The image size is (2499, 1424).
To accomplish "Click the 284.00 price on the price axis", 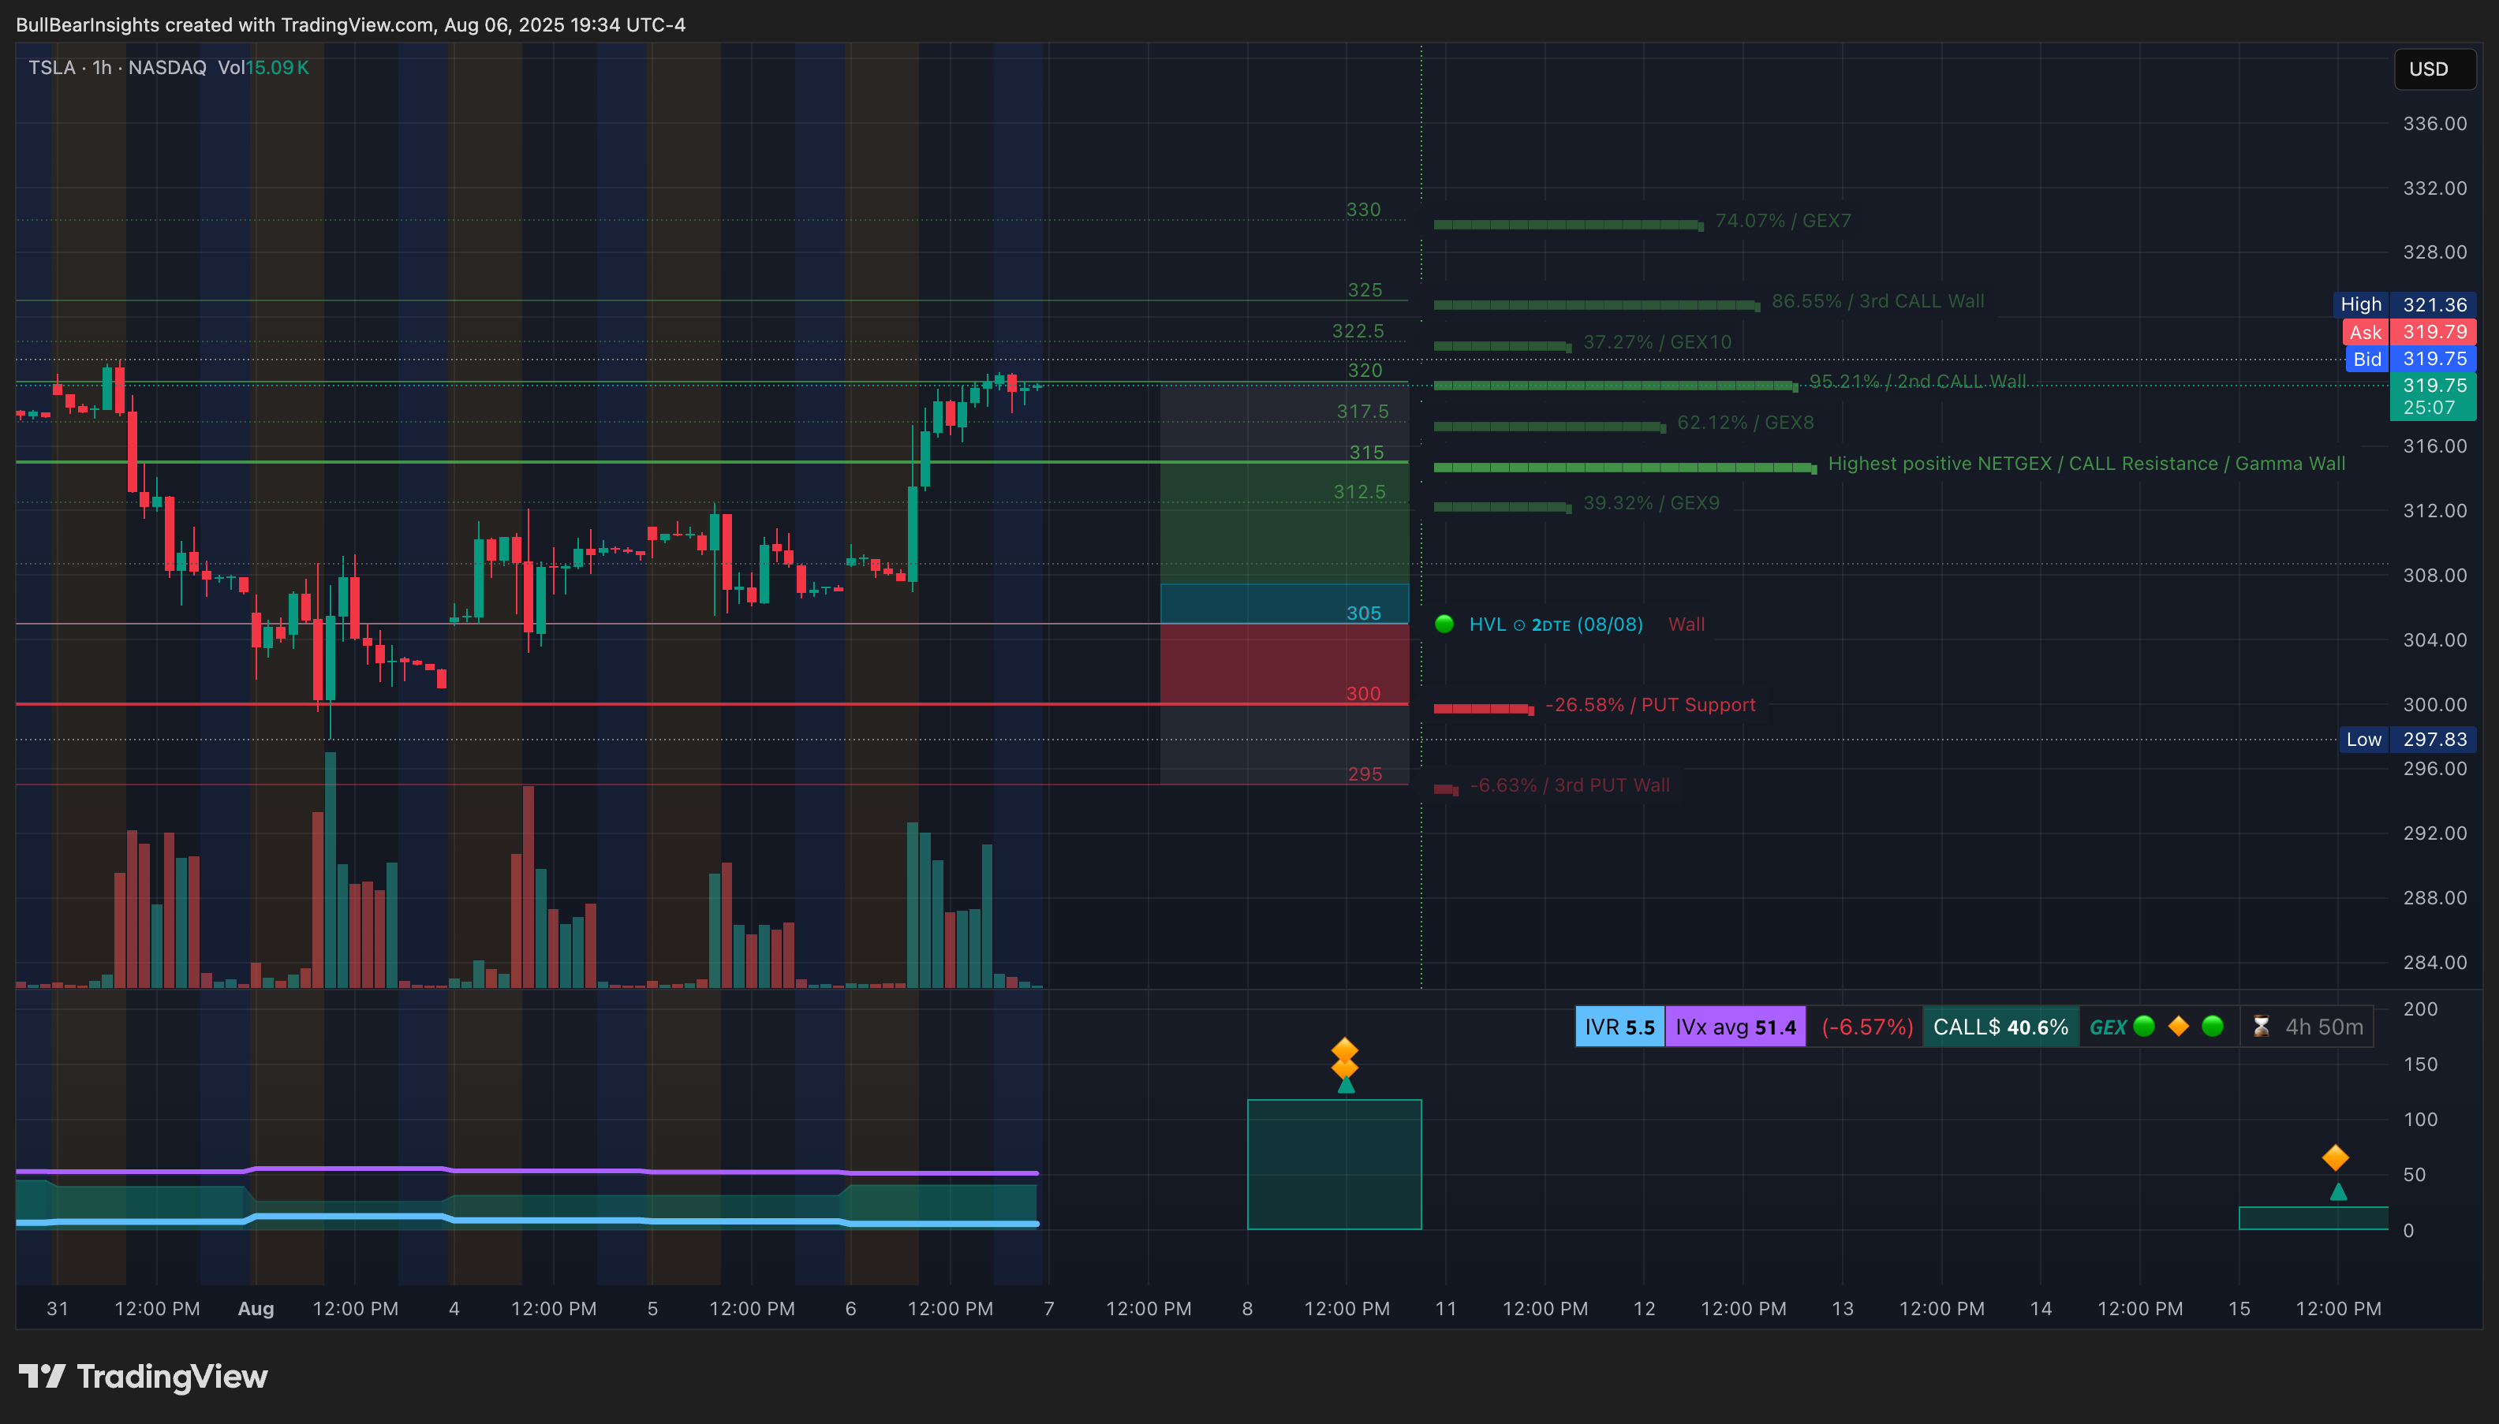I will pyautogui.click(x=2434, y=963).
